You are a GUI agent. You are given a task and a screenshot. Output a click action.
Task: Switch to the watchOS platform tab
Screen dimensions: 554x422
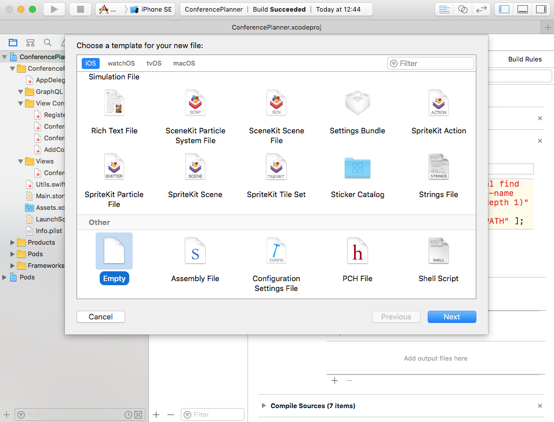[x=121, y=63]
